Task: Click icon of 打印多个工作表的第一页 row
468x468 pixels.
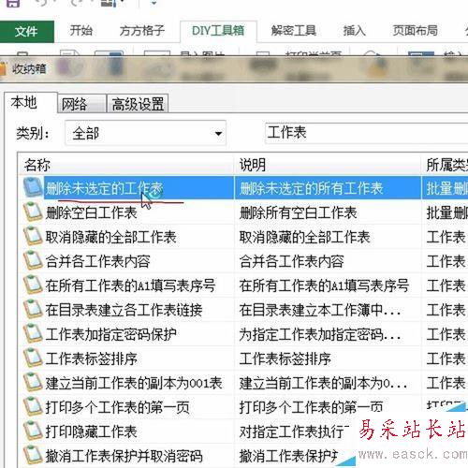Action: [33, 406]
